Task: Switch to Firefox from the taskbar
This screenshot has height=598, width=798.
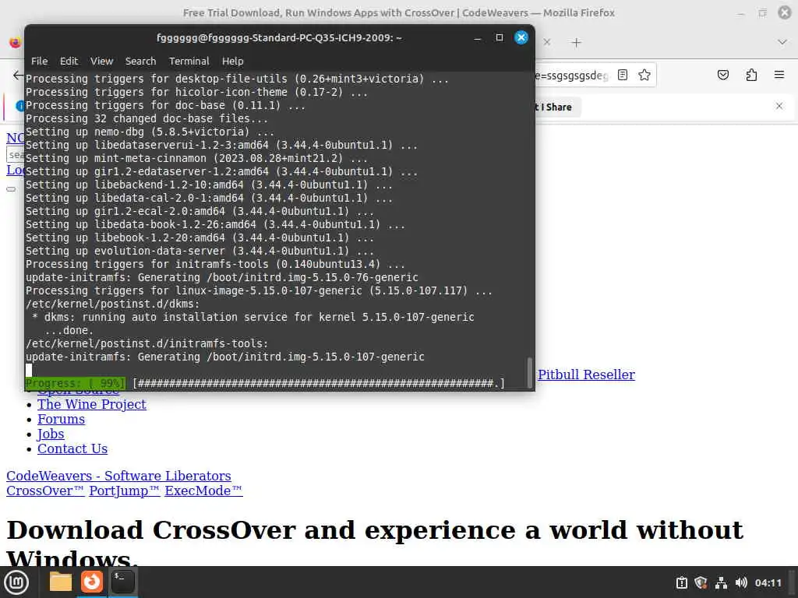Action: click(x=92, y=582)
